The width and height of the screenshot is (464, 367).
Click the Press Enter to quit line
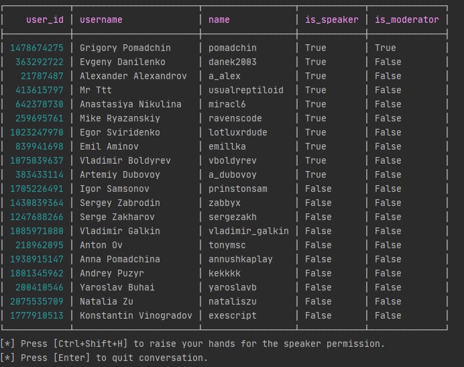click(x=105, y=358)
